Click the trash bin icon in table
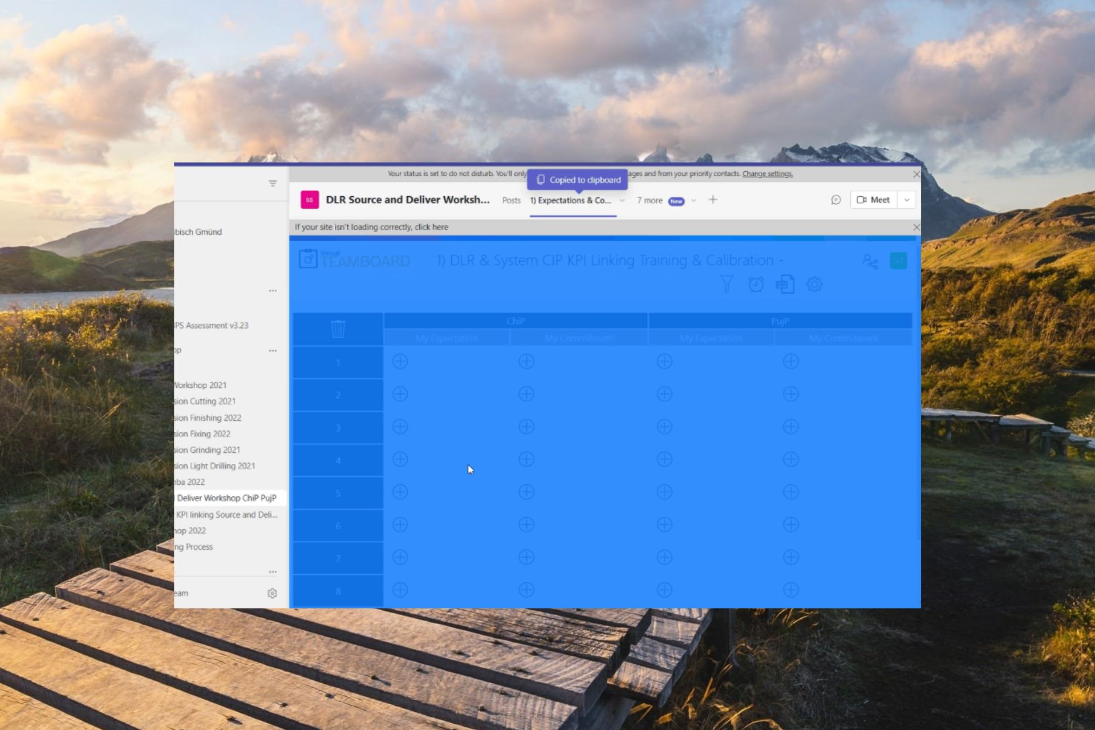 click(x=338, y=328)
